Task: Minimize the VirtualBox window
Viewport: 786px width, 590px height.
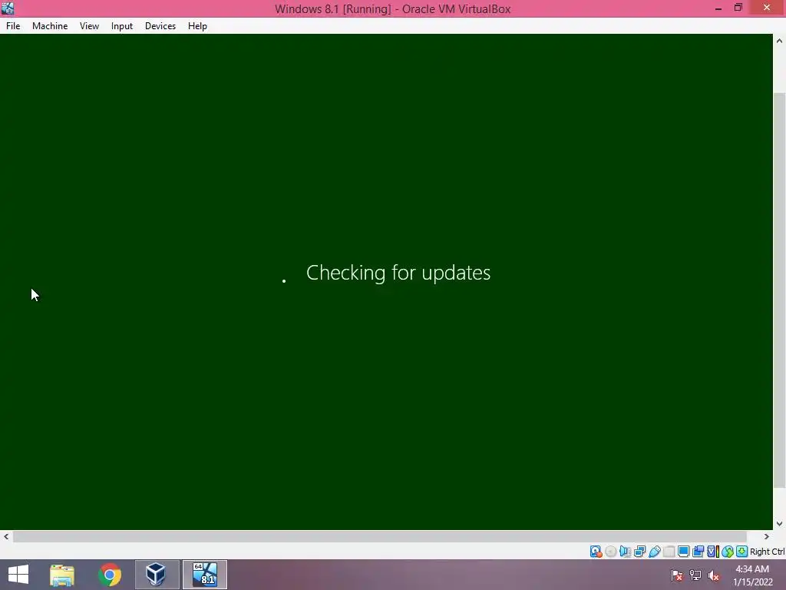Action: click(x=718, y=8)
